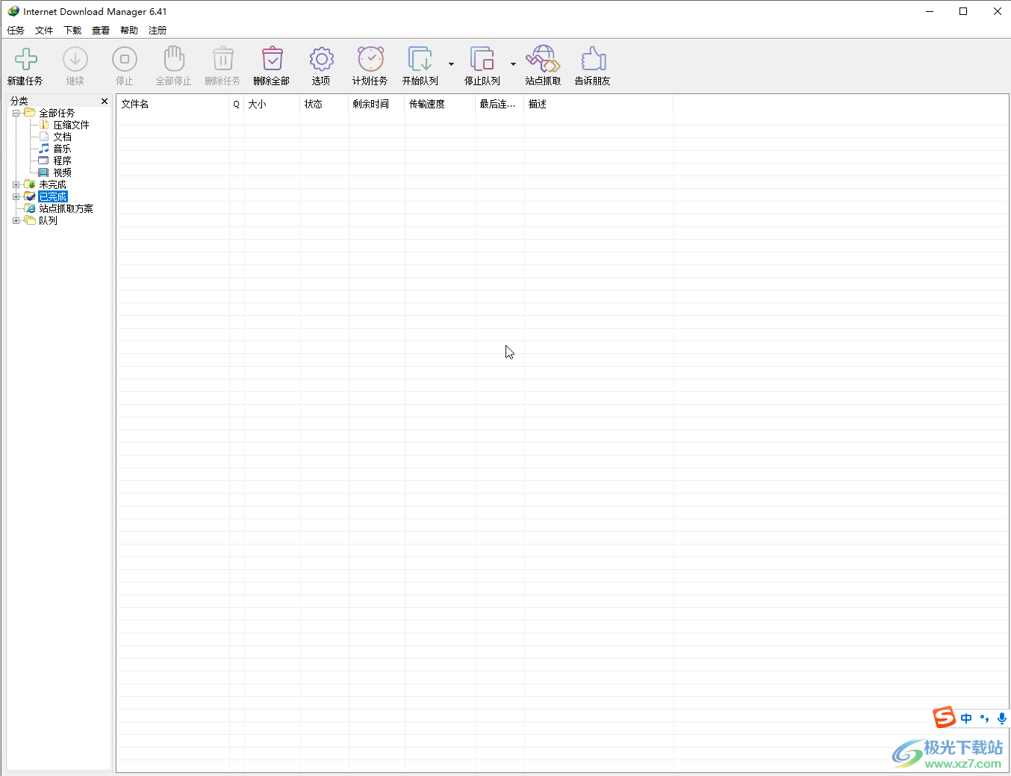
Task: Open the dropdown arrow next to 开始队列
Action: (451, 64)
